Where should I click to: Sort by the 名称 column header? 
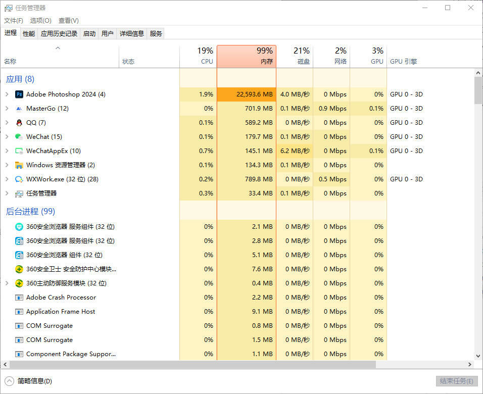pyautogui.click(x=60, y=57)
